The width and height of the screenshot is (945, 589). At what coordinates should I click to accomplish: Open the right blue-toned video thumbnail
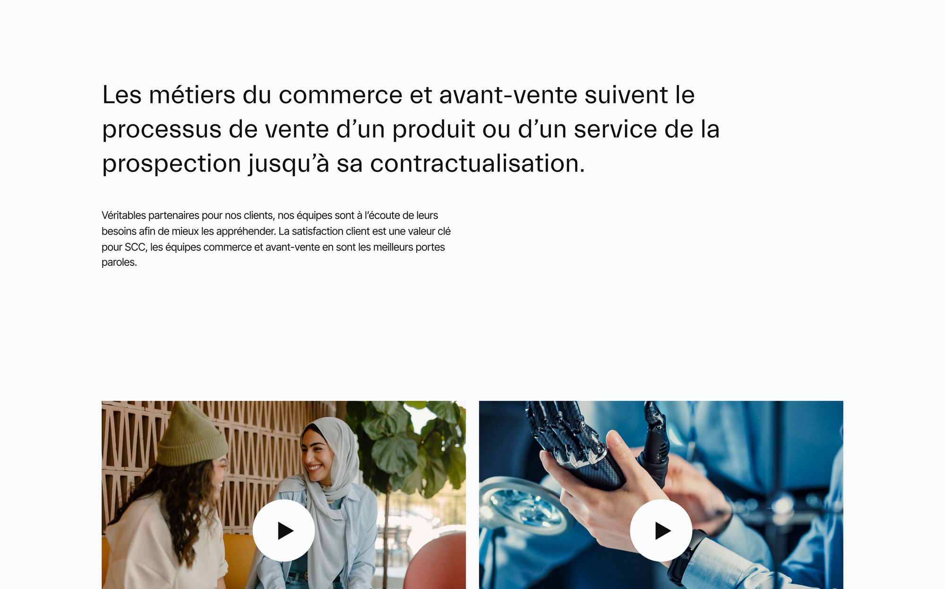pos(661,495)
